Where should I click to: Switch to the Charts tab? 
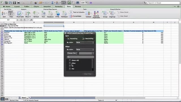pyautogui.click(x=36, y=7)
